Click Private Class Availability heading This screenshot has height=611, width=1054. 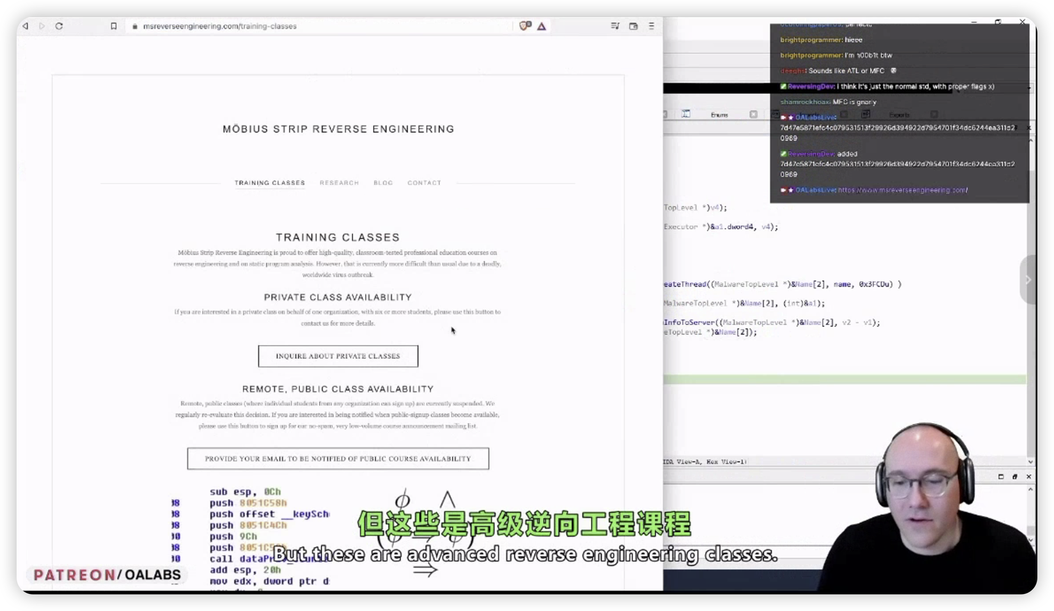pos(338,297)
